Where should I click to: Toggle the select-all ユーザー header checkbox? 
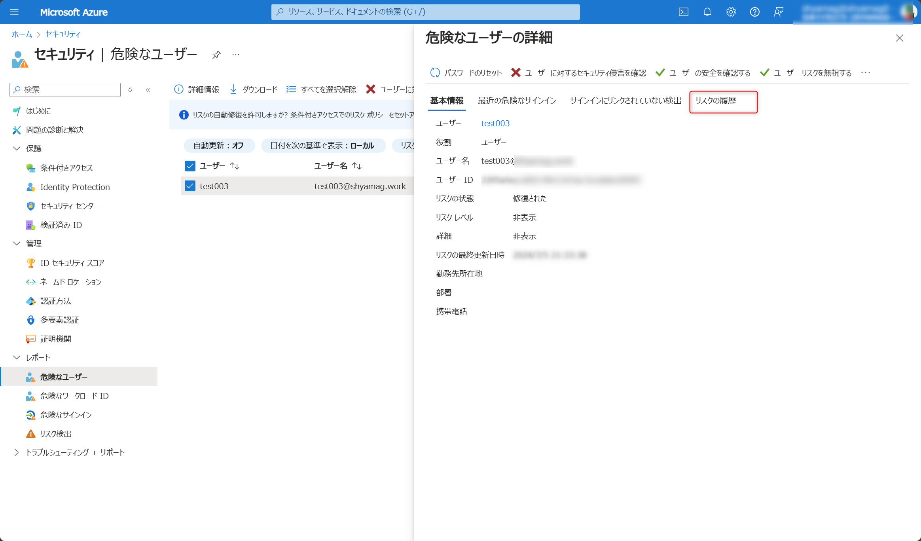(190, 166)
